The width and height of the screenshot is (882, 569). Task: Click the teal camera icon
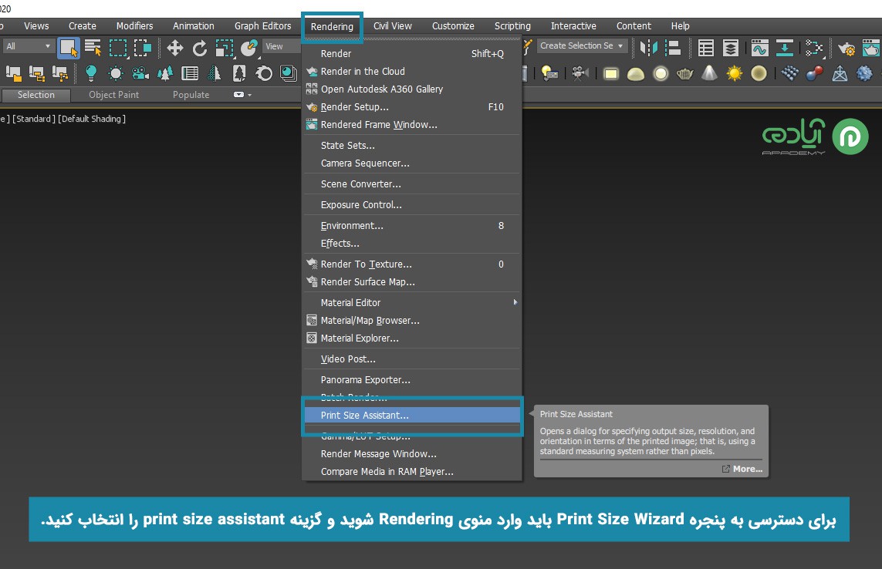[x=140, y=73]
